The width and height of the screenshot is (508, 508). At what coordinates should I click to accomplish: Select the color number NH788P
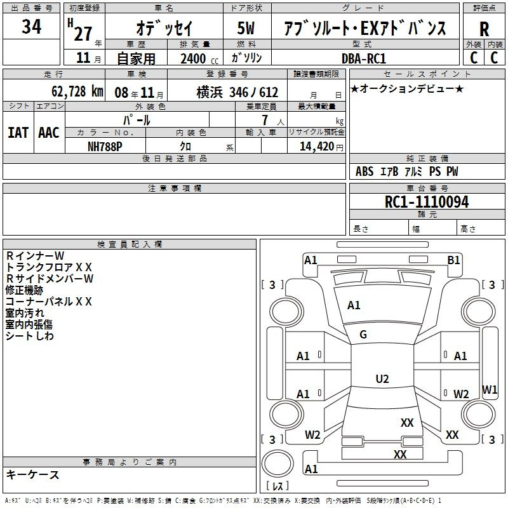click(x=105, y=147)
